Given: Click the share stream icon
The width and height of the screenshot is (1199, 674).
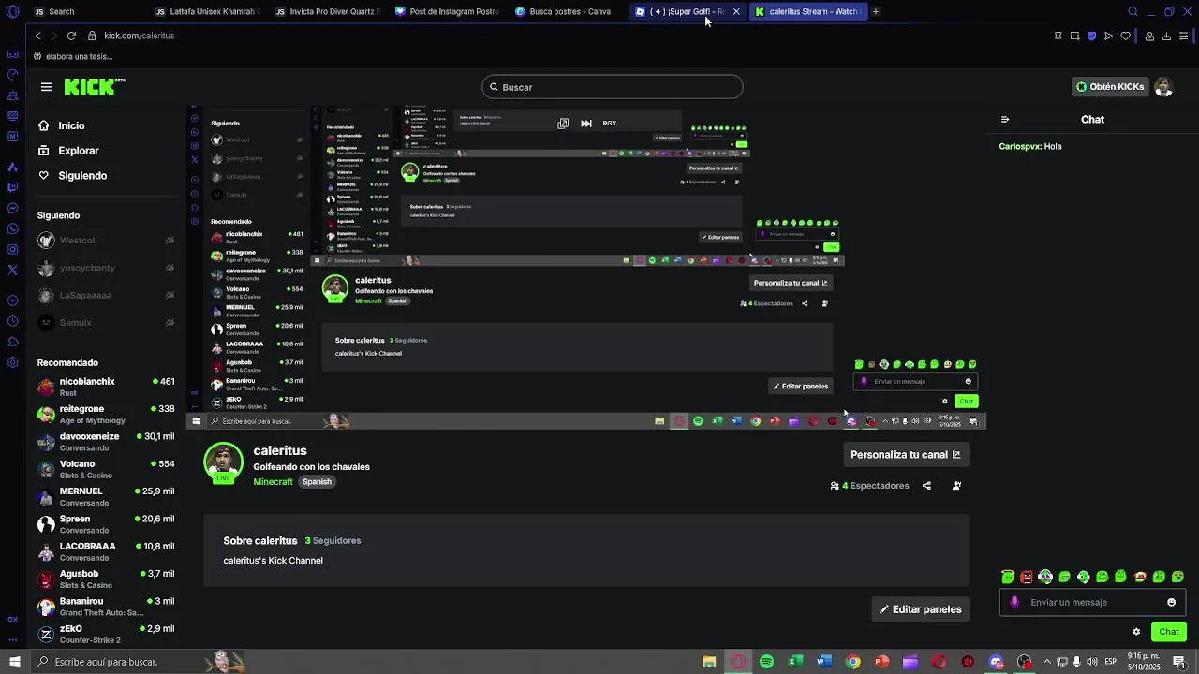Looking at the screenshot, I should (926, 486).
